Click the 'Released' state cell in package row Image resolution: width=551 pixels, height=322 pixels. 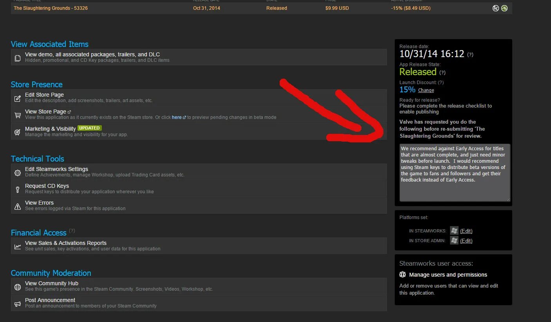276,8
